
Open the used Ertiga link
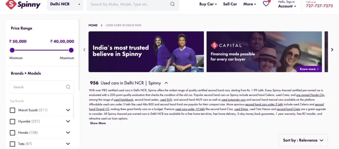pyautogui.click(x=241, y=109)
